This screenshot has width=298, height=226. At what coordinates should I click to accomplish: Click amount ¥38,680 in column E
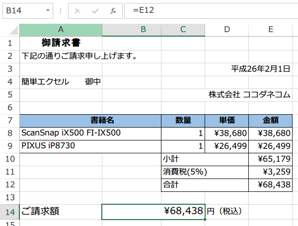271,134
